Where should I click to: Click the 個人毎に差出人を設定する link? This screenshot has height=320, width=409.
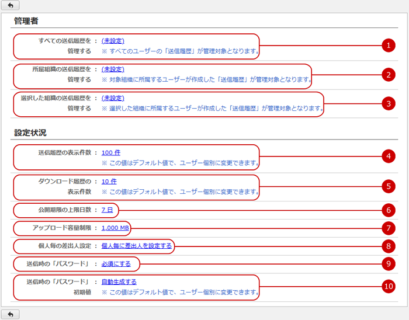click(137, 246)
